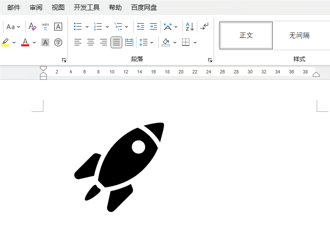330x239 pixels.
Task: Switch to the 视图 tab
Action: (58, 7)
